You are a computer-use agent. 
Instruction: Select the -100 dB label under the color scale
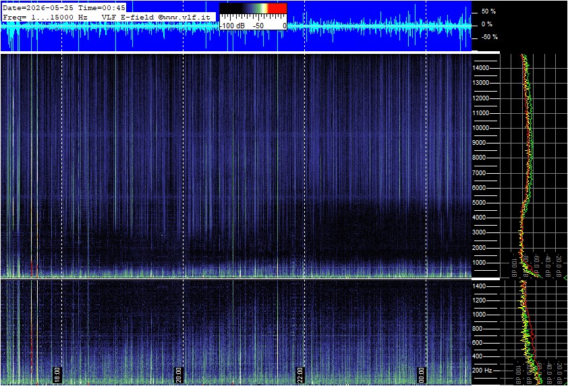click(x=232, y=26)
